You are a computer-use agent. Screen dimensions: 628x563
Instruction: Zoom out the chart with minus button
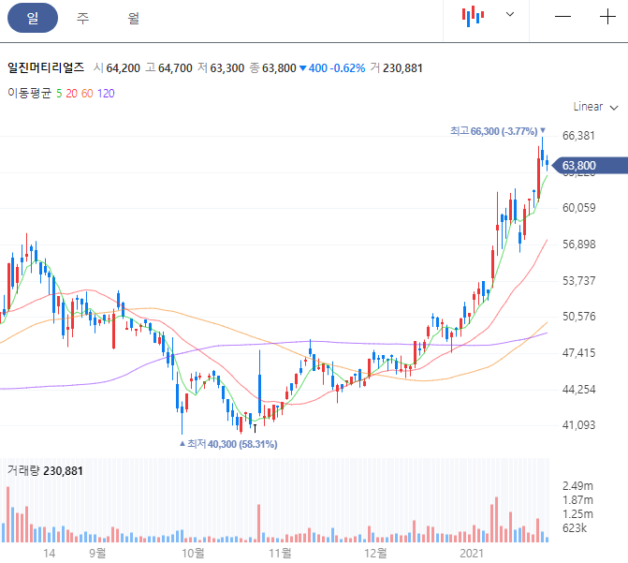[562, 17]
